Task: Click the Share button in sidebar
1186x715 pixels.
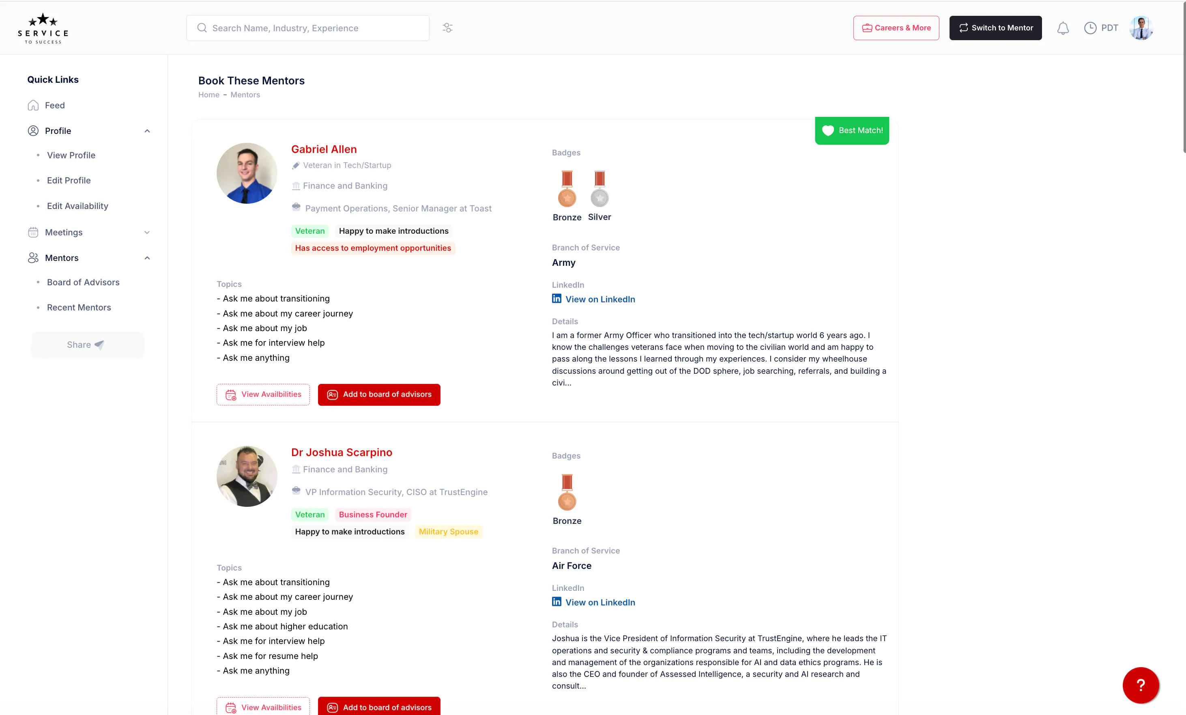Action: point(87,345)
